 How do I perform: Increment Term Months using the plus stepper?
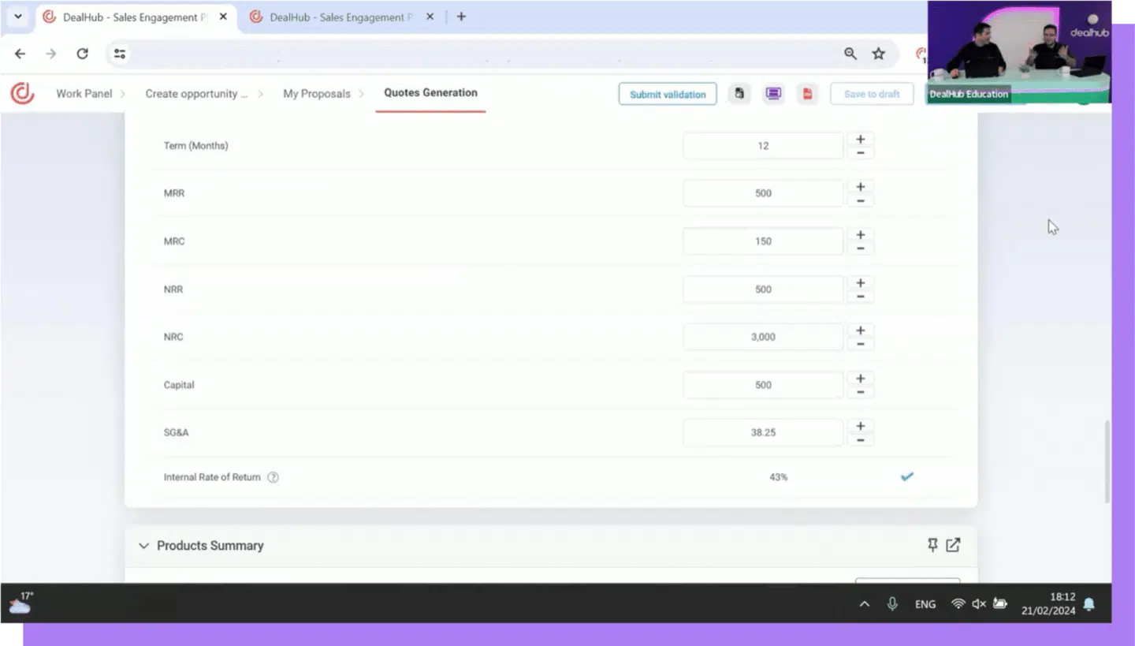860,138
